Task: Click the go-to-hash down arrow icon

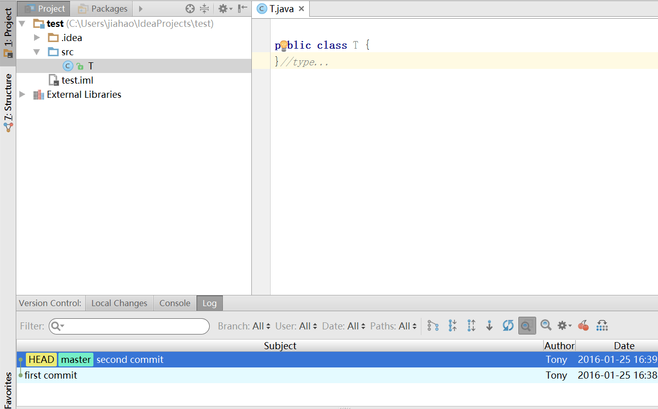Action: click(489, 325)
